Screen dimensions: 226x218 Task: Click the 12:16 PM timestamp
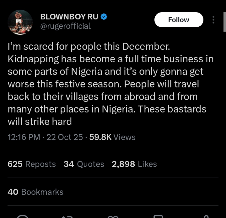tap(24, 137)
